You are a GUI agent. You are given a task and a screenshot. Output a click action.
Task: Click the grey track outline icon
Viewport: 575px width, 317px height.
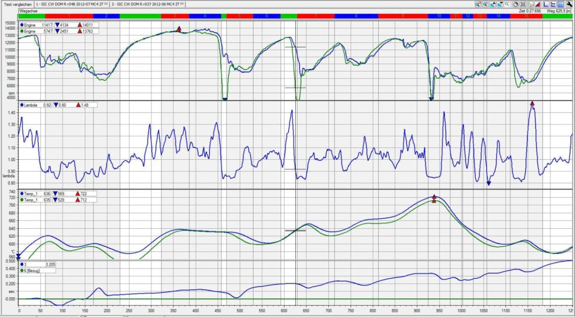click(x=530, y=4)
